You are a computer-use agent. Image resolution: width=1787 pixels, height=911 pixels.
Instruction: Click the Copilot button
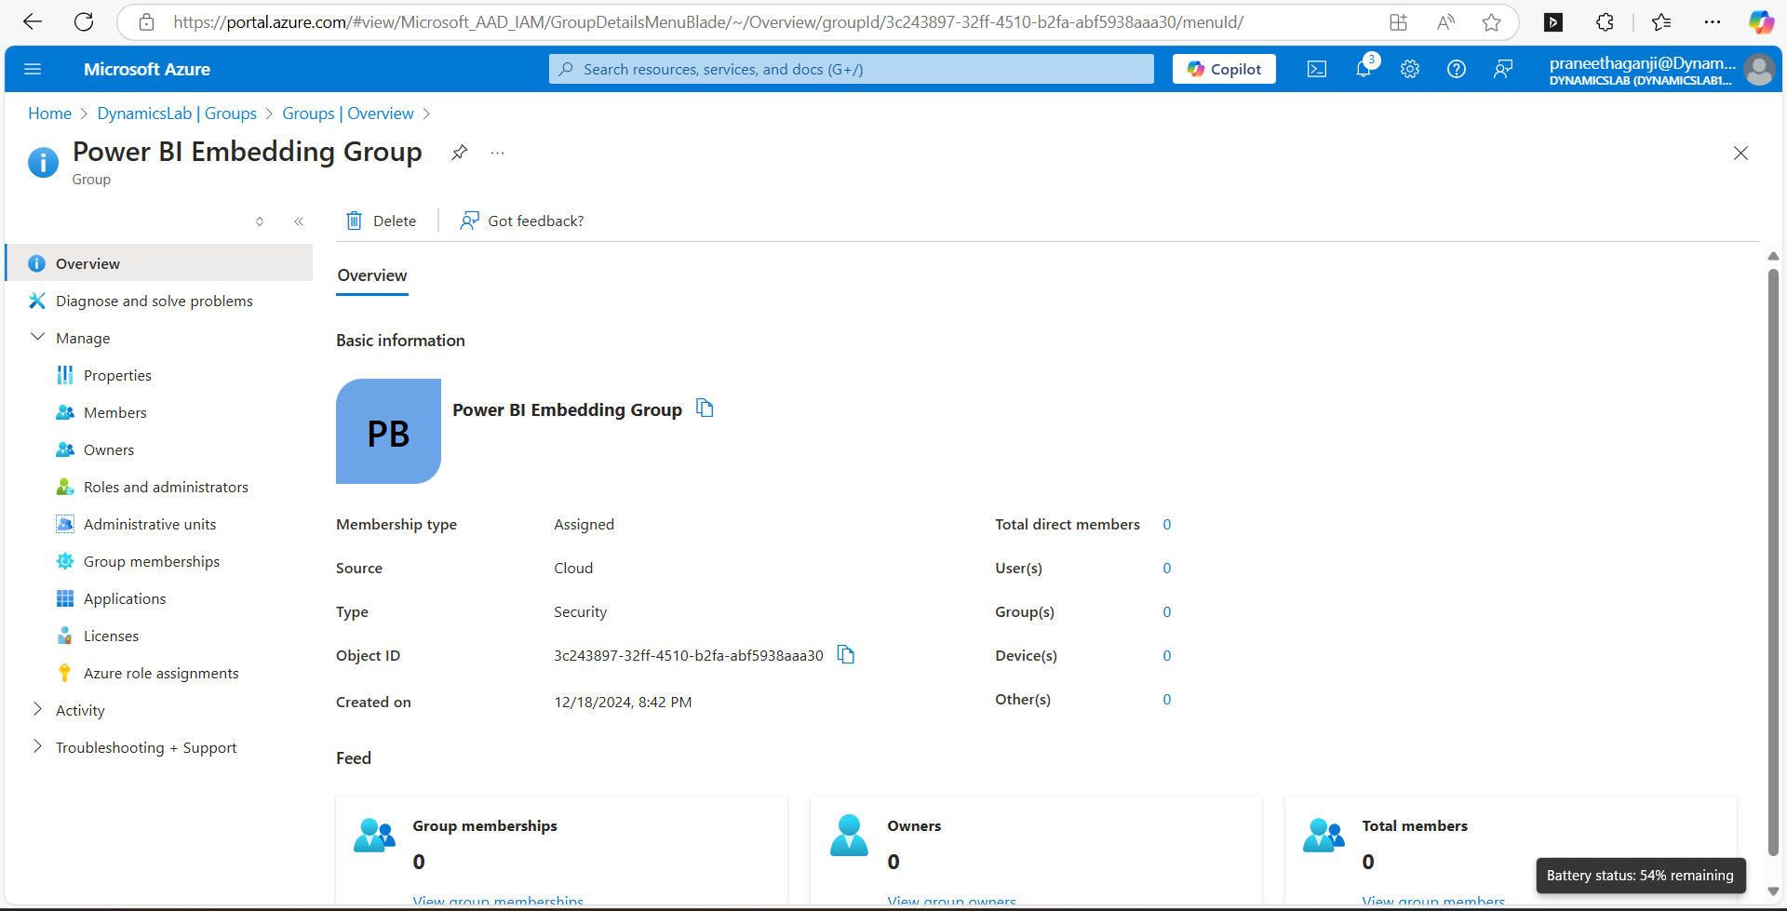[x=1224, y=69]
